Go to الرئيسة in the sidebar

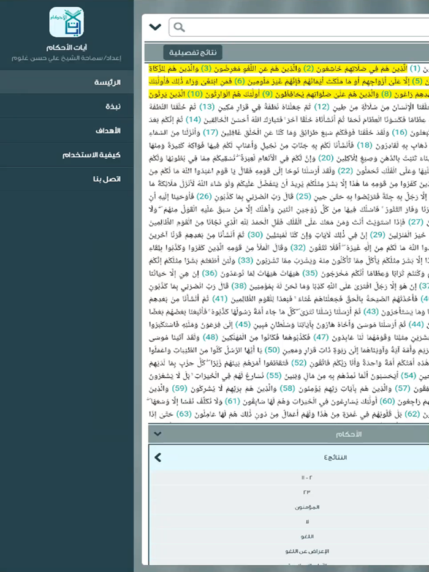(x=67, y=82)
